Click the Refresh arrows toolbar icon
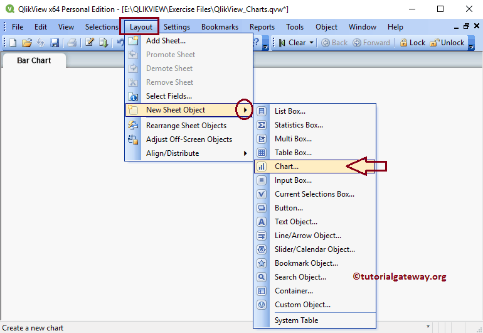Image resolution: width=483 pixels, height=333 pixels. pos(41,43)
